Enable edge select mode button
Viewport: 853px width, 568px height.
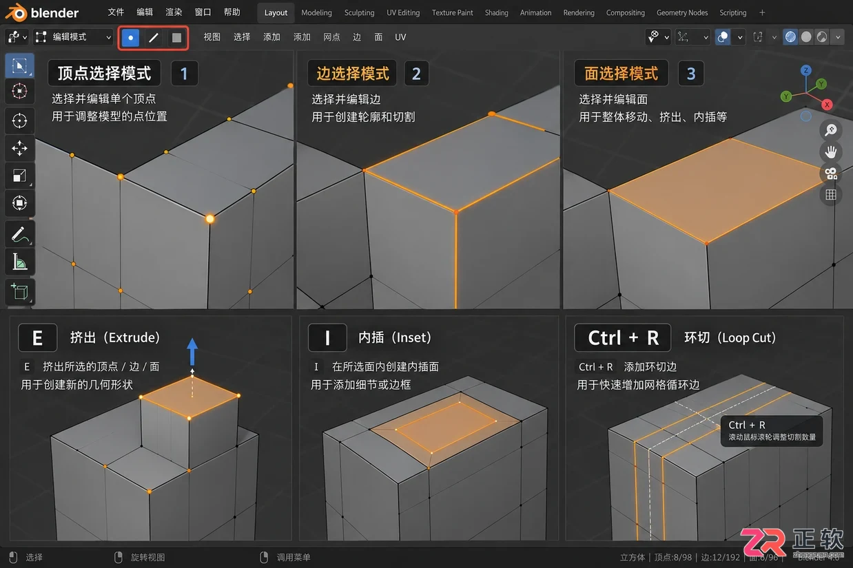point(154,37)
